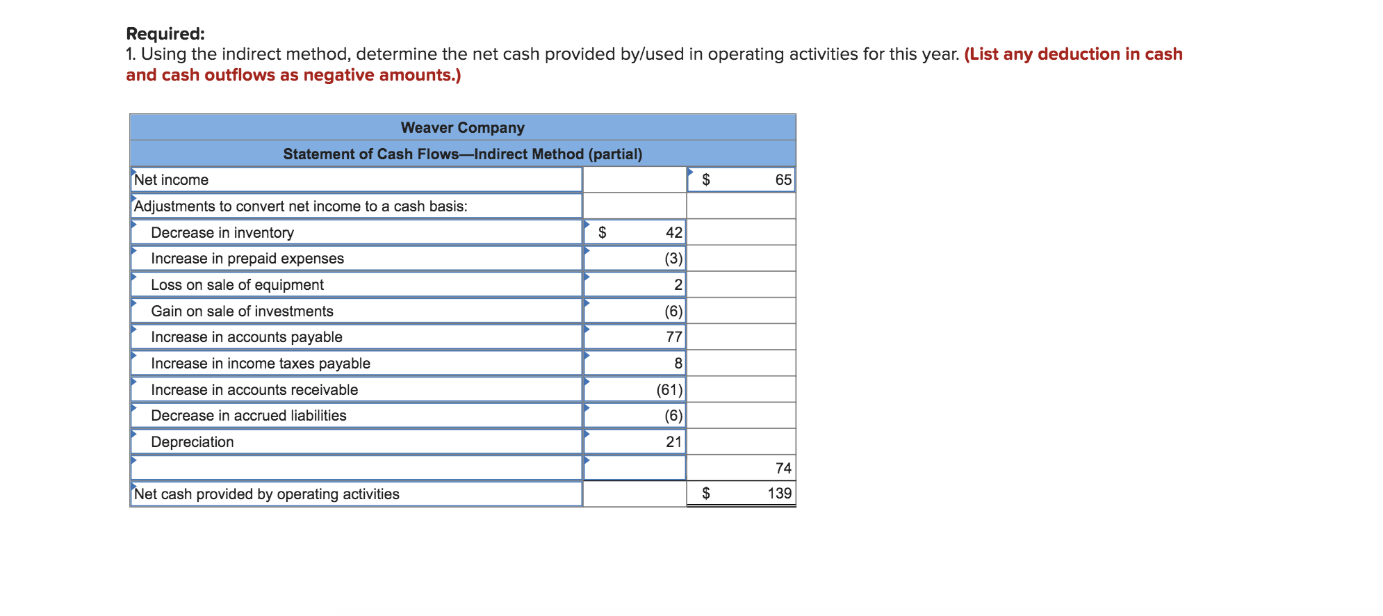Click the empty label cell below Depreciation
Image resolution: width=1383 pixels, height=616 pixels.
point(357,468)
